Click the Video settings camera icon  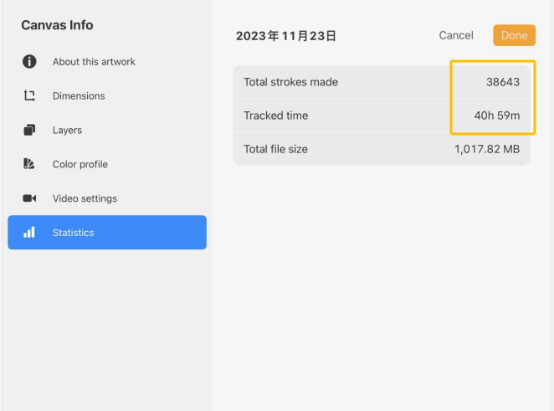coord(29,198)
